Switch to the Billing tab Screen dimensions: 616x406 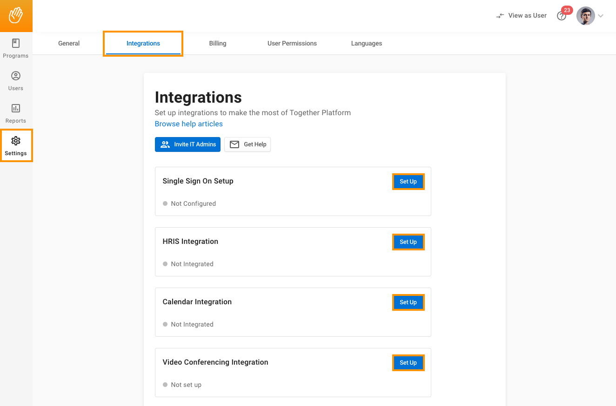217,43
